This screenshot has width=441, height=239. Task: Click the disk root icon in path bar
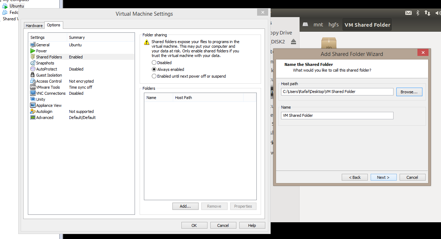click(x=305, y=25)
